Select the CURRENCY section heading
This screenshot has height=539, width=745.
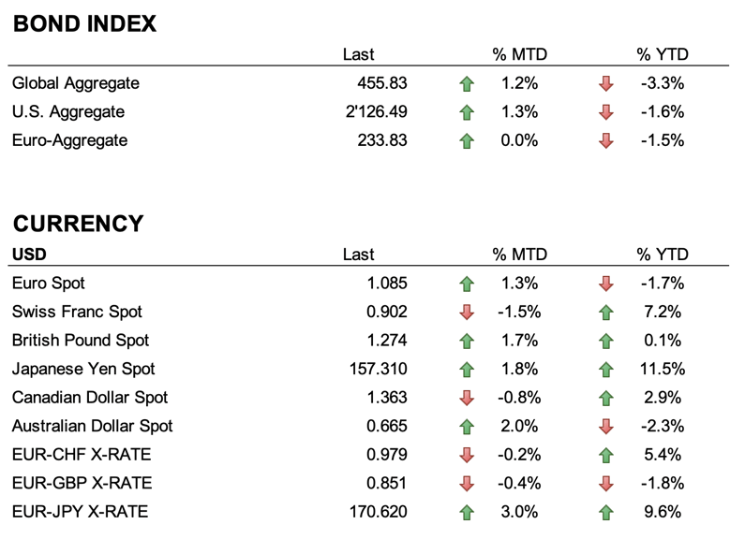click(79, 224)
